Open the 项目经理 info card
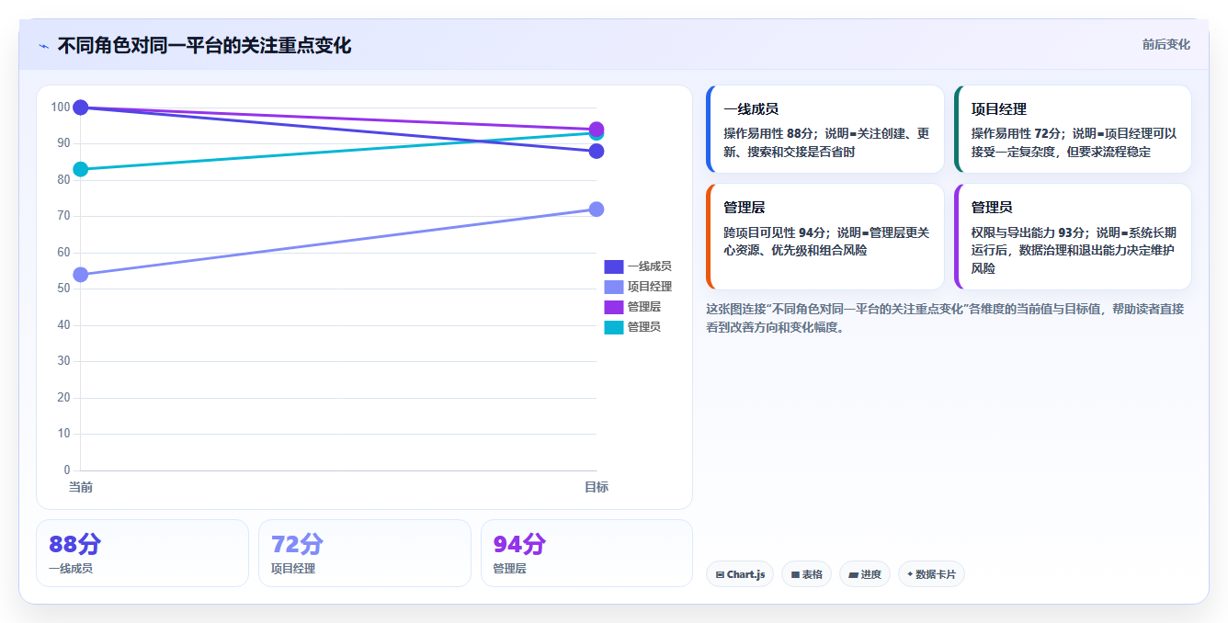This screenshot has height=623, width=1228. point(1074,129)
